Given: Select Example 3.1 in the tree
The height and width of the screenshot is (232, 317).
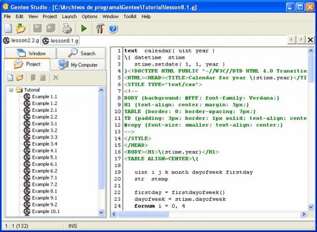Looking at the screenshot, I should click(45, 124).
